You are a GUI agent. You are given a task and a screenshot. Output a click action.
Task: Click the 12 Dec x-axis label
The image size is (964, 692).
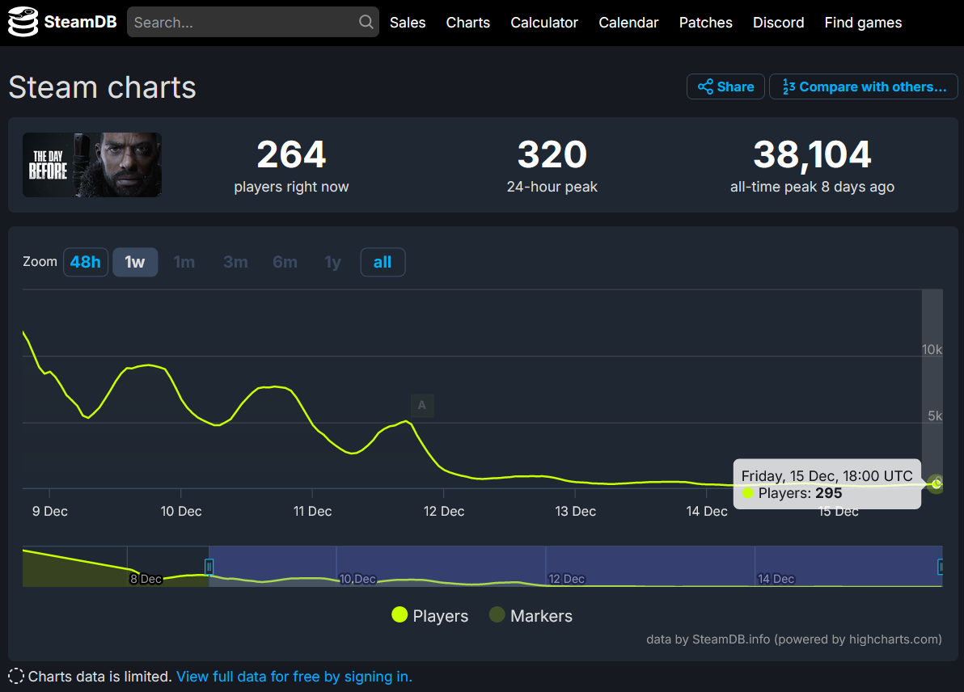444,511
